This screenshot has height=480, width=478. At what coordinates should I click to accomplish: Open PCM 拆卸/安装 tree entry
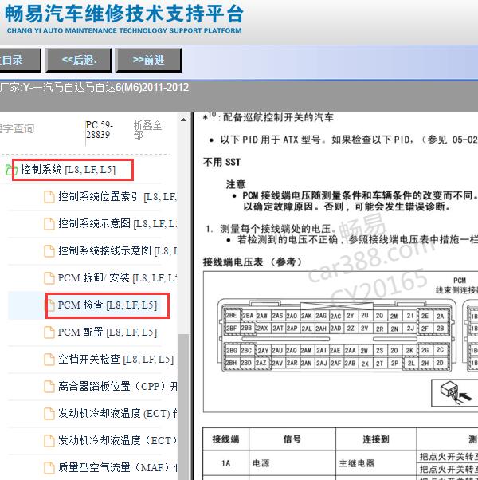click(117, 277)
